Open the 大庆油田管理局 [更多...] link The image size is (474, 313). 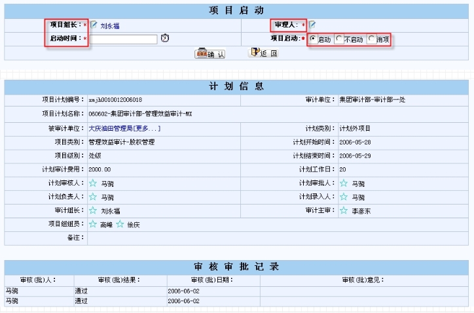pyautogui.click(x=124, y=129)
